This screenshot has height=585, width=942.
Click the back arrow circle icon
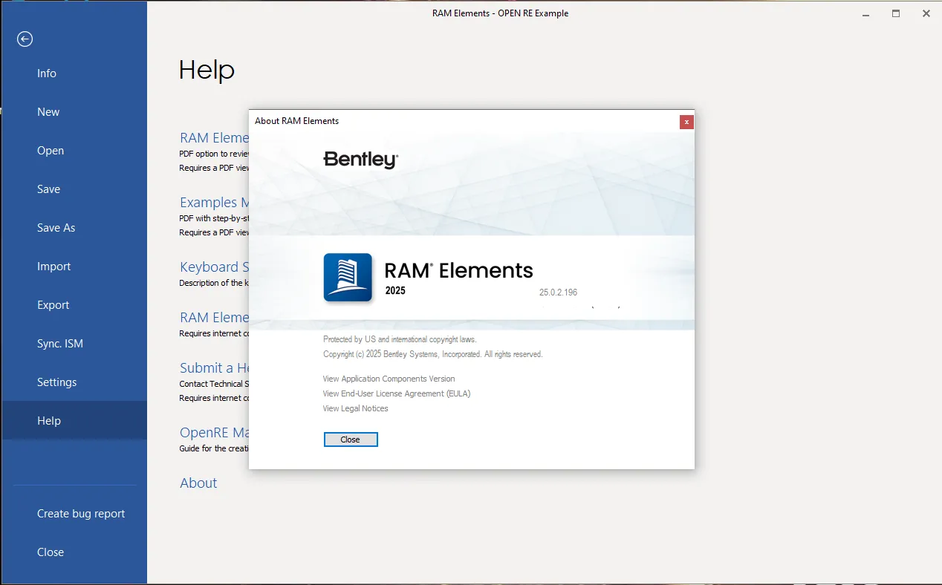[x=25, y=39]
